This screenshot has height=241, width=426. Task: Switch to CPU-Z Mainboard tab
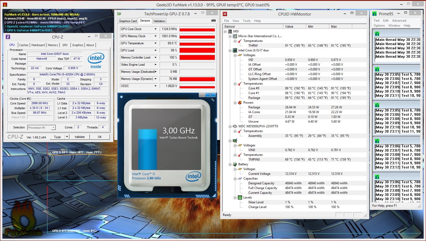(38, 45)
